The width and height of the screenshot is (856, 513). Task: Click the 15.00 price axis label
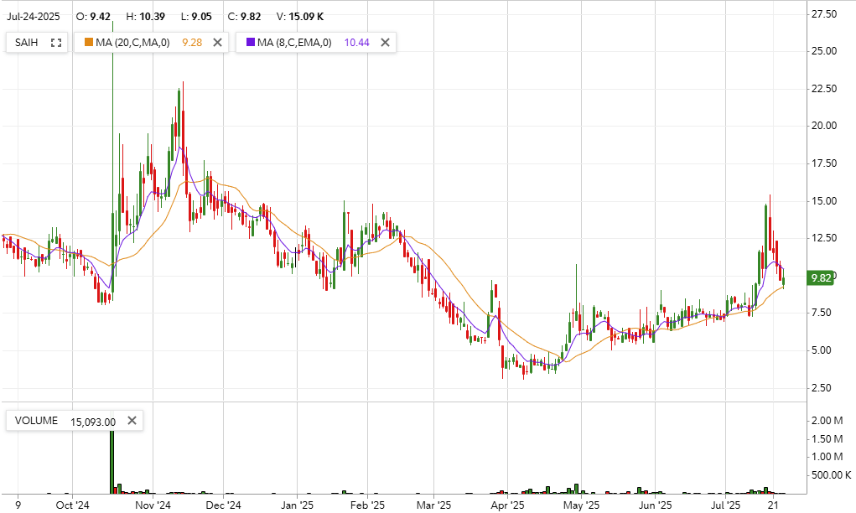pos(824,201)
